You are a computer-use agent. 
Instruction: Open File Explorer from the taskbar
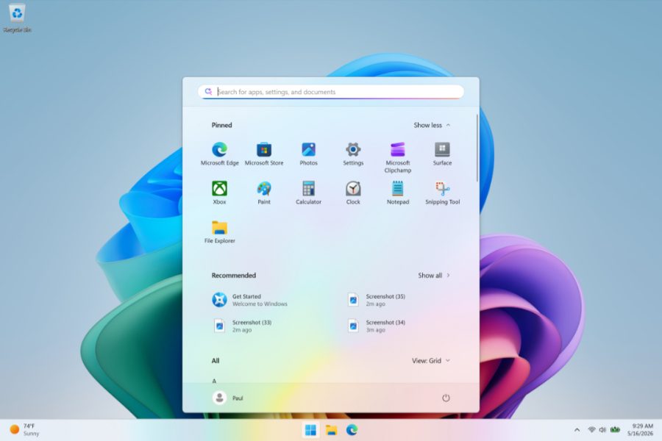tap(332, 430)
